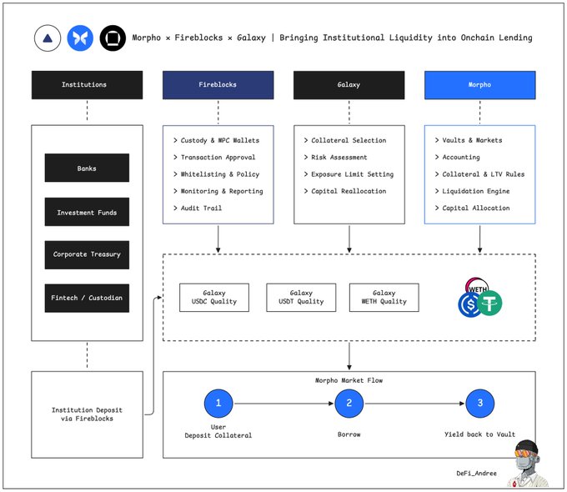Click the 'Borrow' step label
The width and height of the screenshot is (567, 492).
pos(349,434)
